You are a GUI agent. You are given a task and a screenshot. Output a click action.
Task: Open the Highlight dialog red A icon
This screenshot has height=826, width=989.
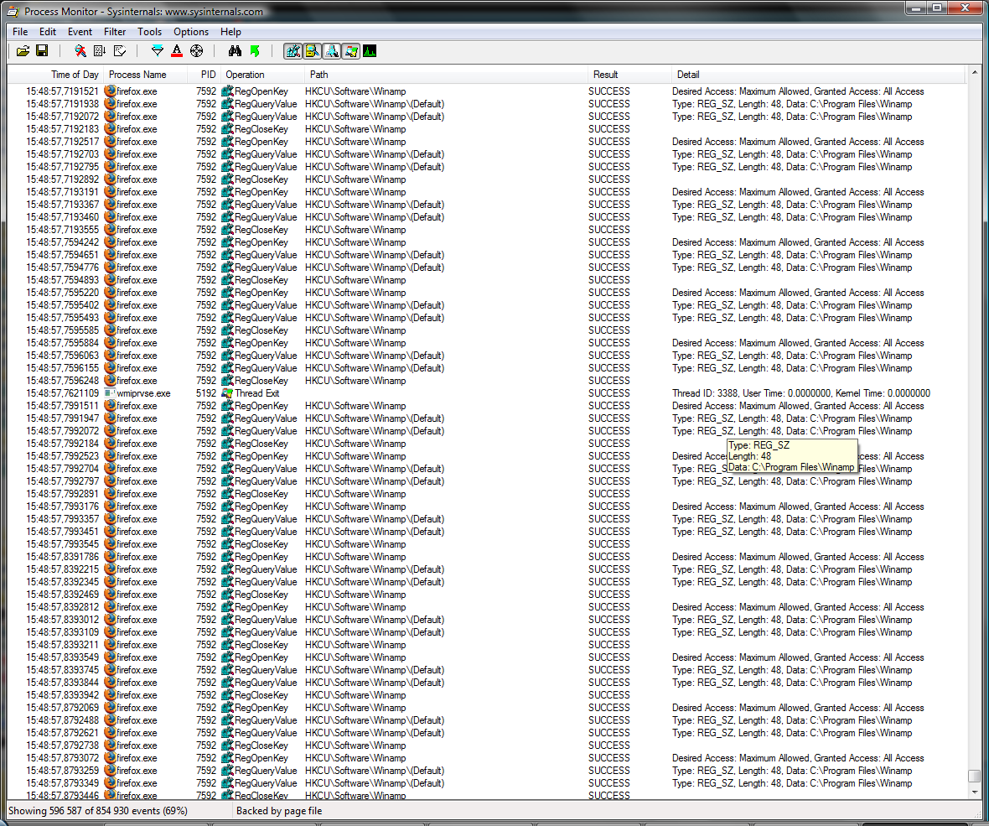coord(177,51)
